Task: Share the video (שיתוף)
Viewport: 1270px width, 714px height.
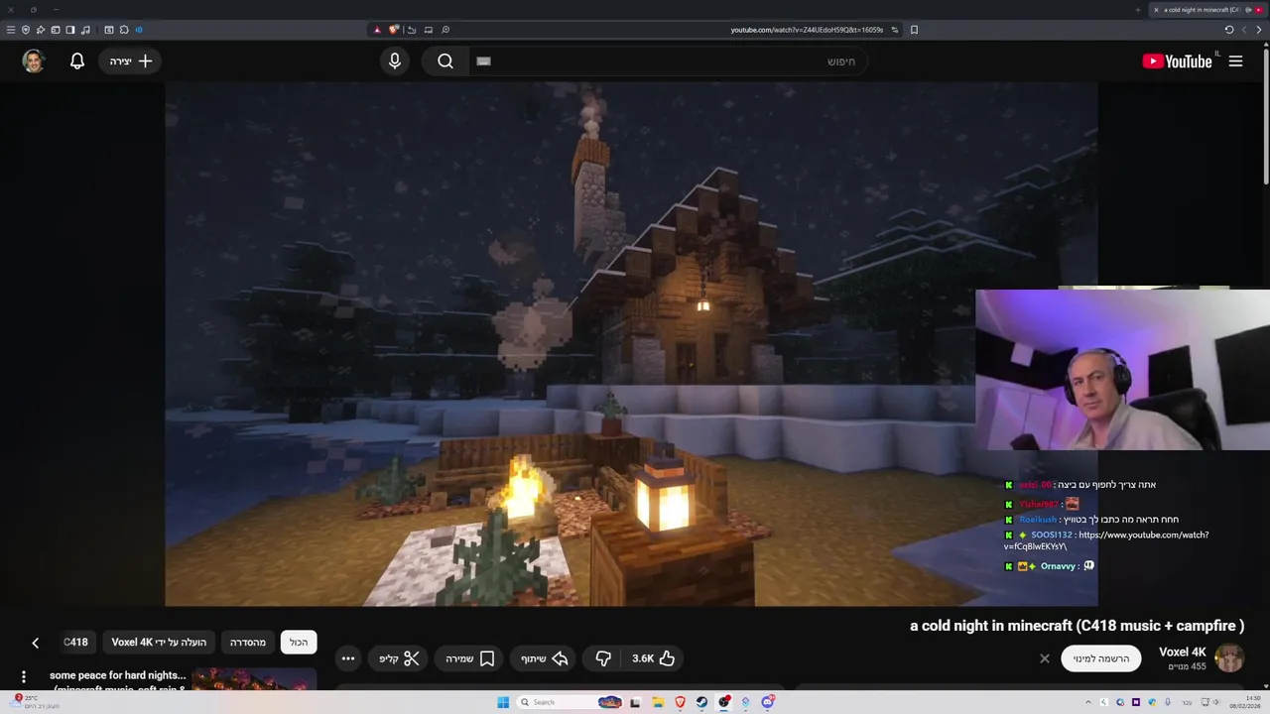Action: point(545,658)
